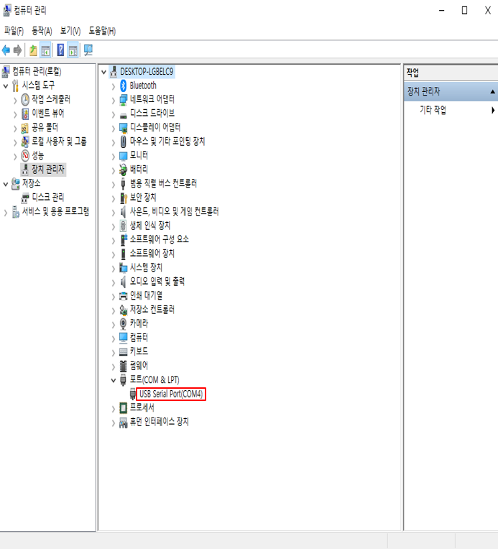The height and width of the screenshot is (549, 498).
Task: Toggle the Show/Hide Action Pane icon
Action: tap(73, 51)
